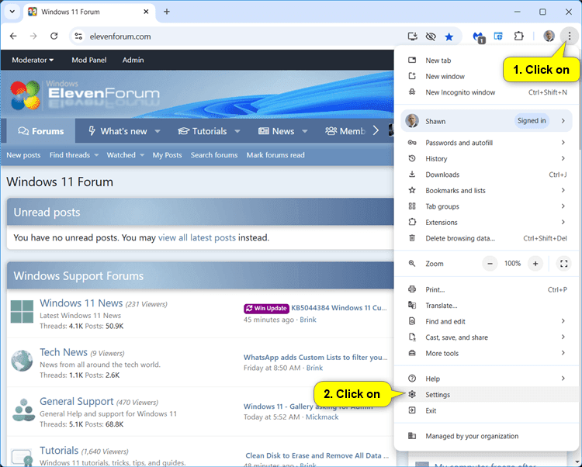
Task: Open the Admin link
Action: pyautogui.click(x=133, y=60)
